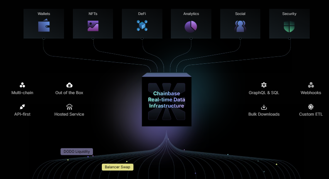This screenshot has width=329, height=179.
Task: Click the DeFi blue cubes icon
Action: coord(142,25)
